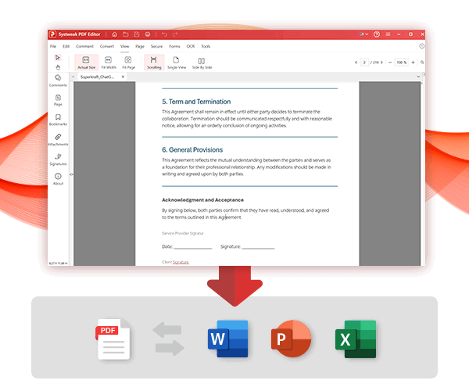Print the document using the printer icon
This screenshot has height=391, width=469.
pyautogui.click(x=148, y=34)
